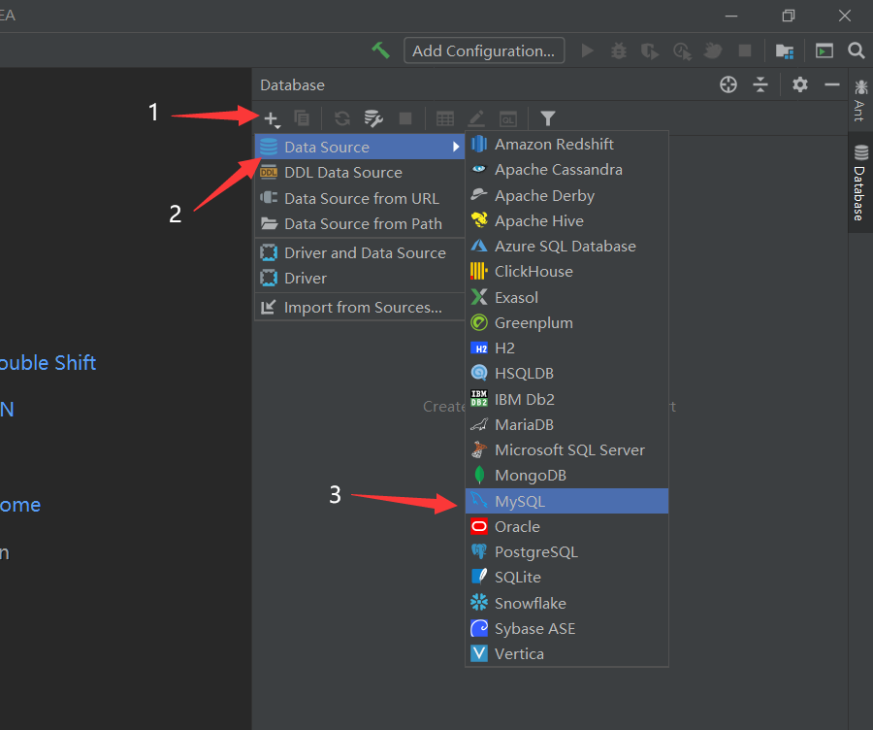The image size is (873, 730).
Task: Click the green hammer Build Project icon
Action: coord(381,50)
